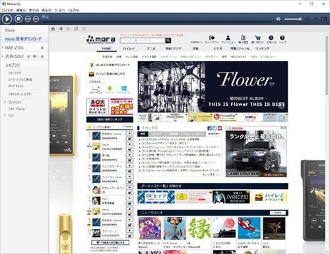Open the ヘルプ menu in menu bar

[73, 10]
